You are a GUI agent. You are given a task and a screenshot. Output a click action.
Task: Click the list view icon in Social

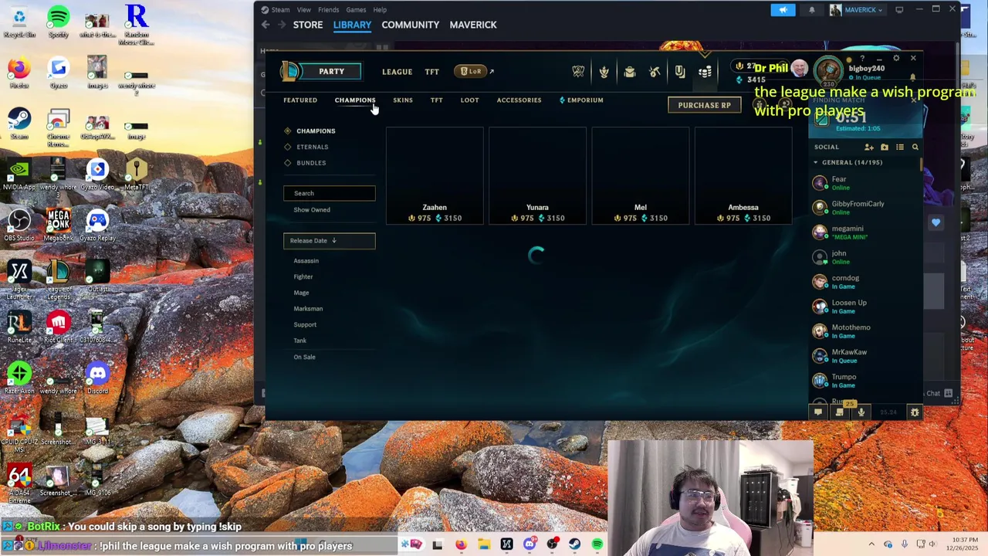[x=900, y=147]
